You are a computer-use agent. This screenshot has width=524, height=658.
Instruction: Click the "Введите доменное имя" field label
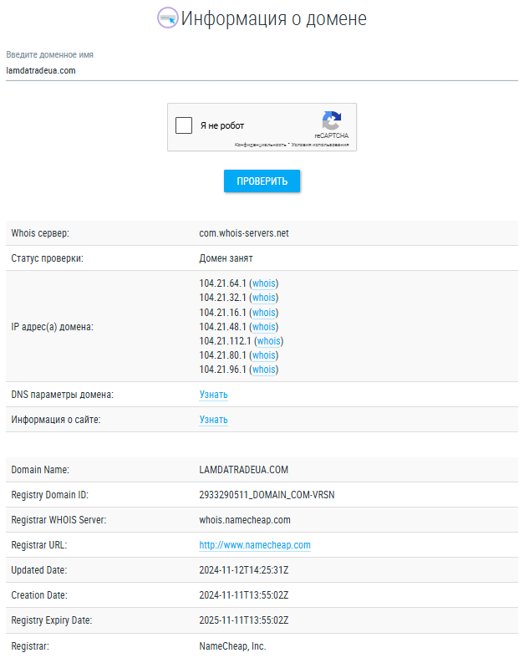point(49,55)
